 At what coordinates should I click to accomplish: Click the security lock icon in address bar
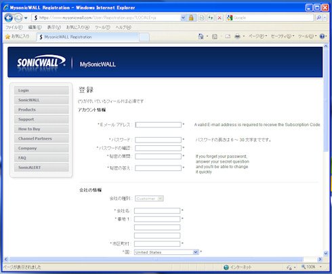[x=191, y=18]
